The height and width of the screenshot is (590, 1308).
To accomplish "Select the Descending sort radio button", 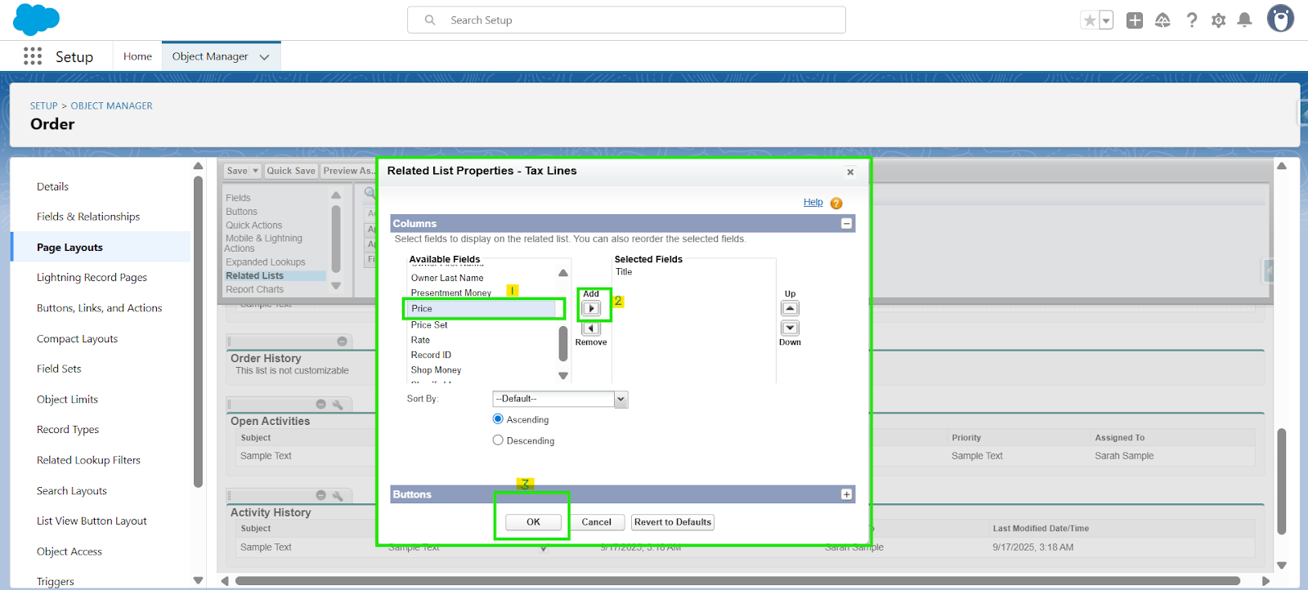I will 498,440.
